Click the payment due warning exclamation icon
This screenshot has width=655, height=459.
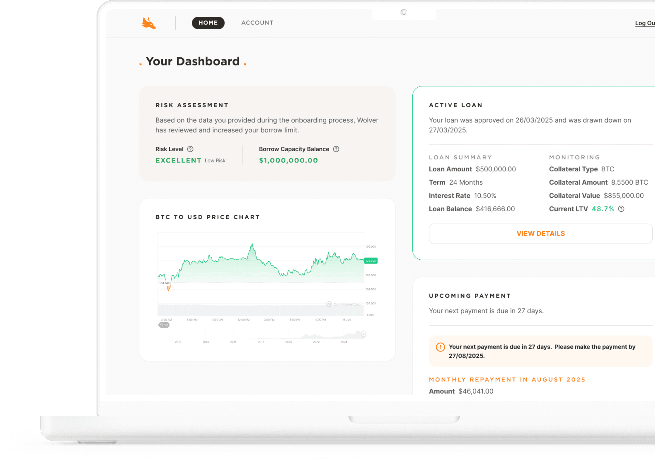440,347
